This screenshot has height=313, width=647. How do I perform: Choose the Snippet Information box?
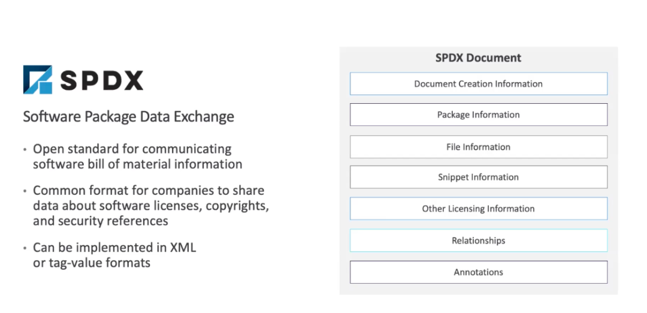click(479, 177)
